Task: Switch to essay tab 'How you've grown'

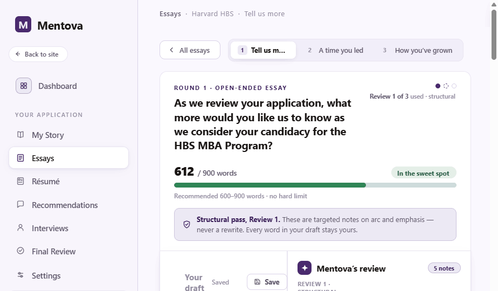Action: pyautogui.click(x=417, y=50)
